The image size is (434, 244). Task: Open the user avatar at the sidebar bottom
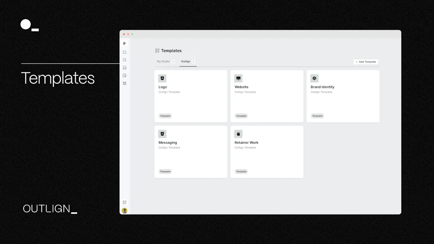pos(124,210)
